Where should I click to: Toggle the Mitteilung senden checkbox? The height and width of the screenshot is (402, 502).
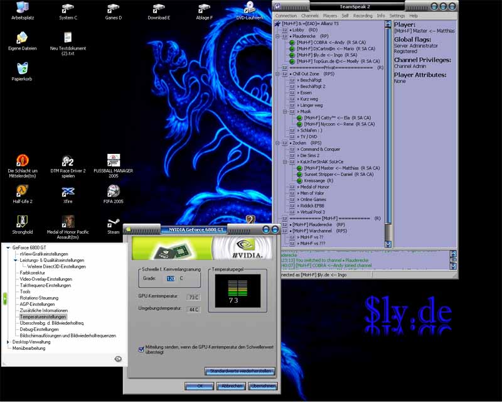(x=141, y=349)
